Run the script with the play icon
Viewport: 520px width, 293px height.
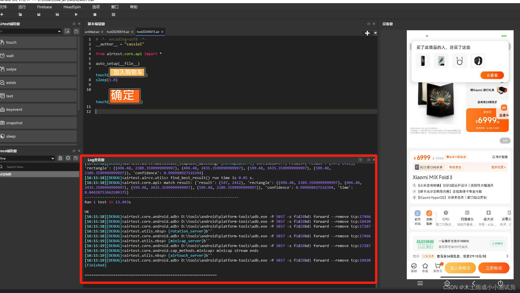click(76, 14)
